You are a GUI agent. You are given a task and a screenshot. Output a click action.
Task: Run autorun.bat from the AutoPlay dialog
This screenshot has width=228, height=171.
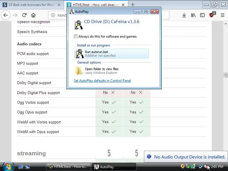pyautogui.click(x=111, y=54)
